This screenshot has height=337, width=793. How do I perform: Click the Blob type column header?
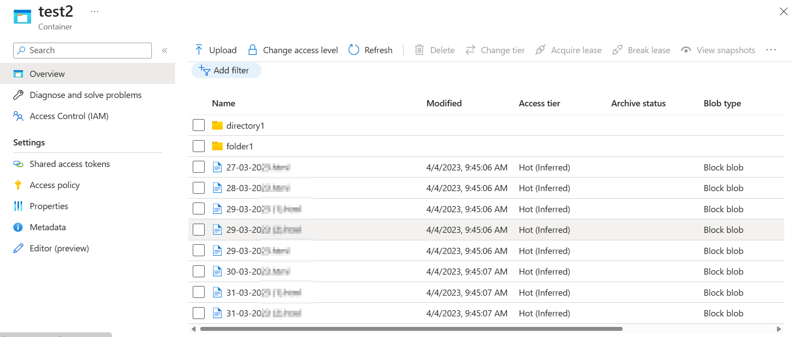coord(722,103)
